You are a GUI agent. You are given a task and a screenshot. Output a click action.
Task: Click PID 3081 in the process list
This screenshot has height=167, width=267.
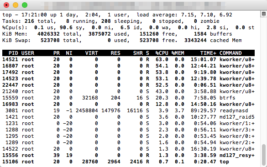12,111
